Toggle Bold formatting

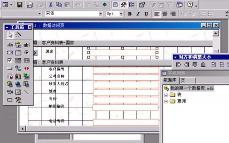130,14
